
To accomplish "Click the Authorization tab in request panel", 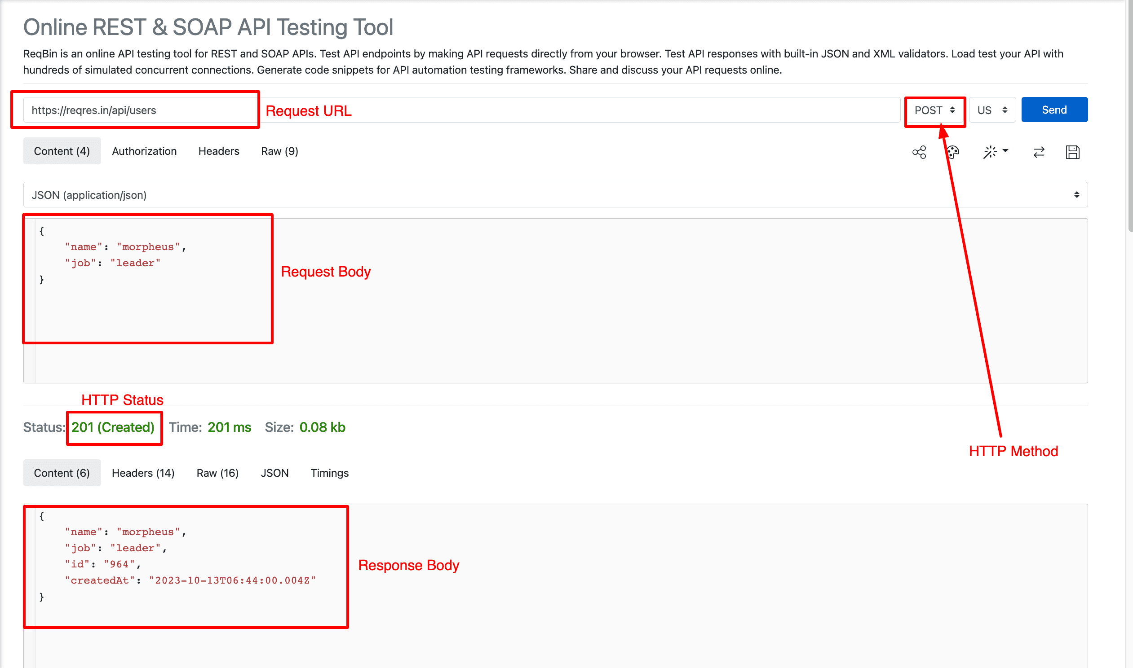I will pyautogui.click(x=145, y=151).
